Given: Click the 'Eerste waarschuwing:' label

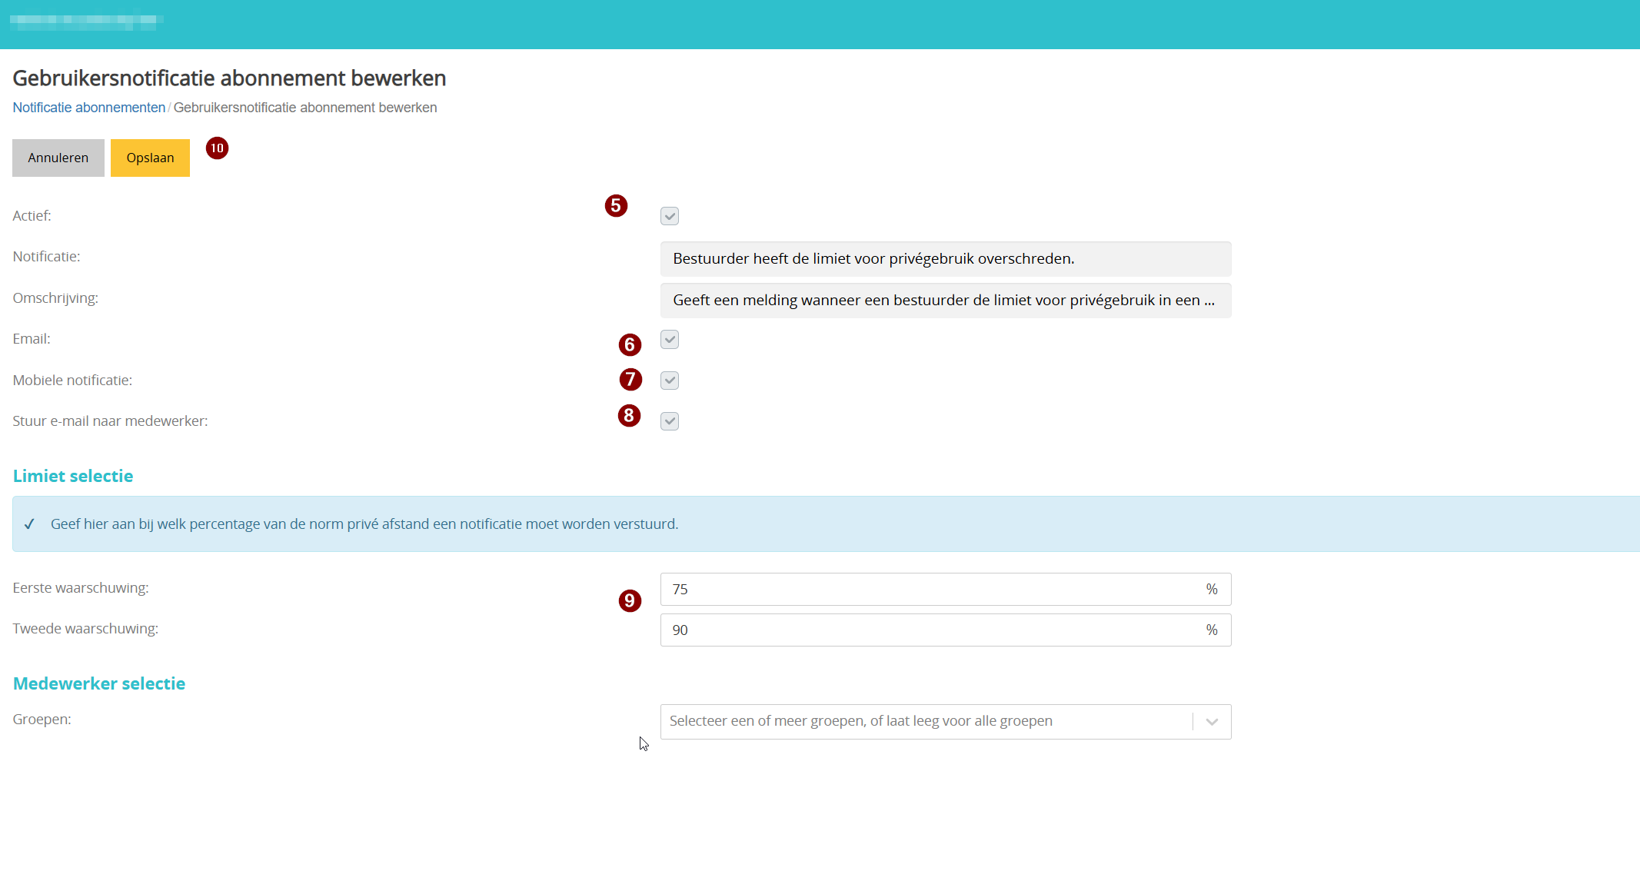Looking at the screenshot, I should (81, 588).
